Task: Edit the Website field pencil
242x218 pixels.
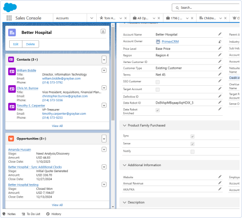Action: point(220,177)
